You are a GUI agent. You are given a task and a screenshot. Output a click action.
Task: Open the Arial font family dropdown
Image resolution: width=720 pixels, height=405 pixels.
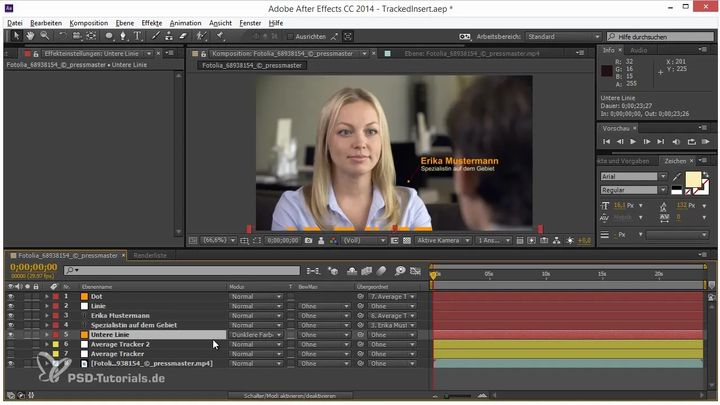(633, 177)
